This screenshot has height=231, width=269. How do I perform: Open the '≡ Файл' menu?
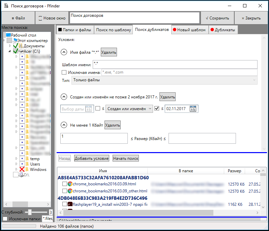pos(18,18)
